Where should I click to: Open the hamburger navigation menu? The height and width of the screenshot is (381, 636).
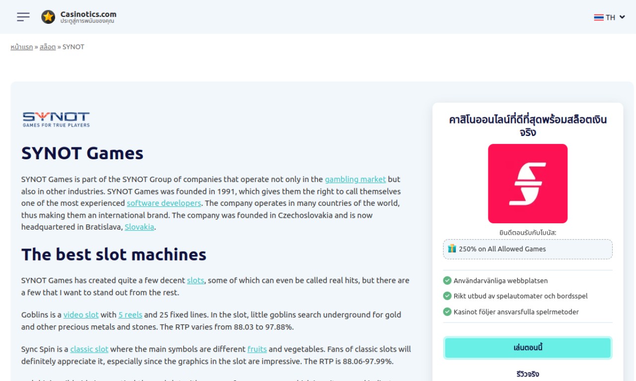click(x=23, y=17)
